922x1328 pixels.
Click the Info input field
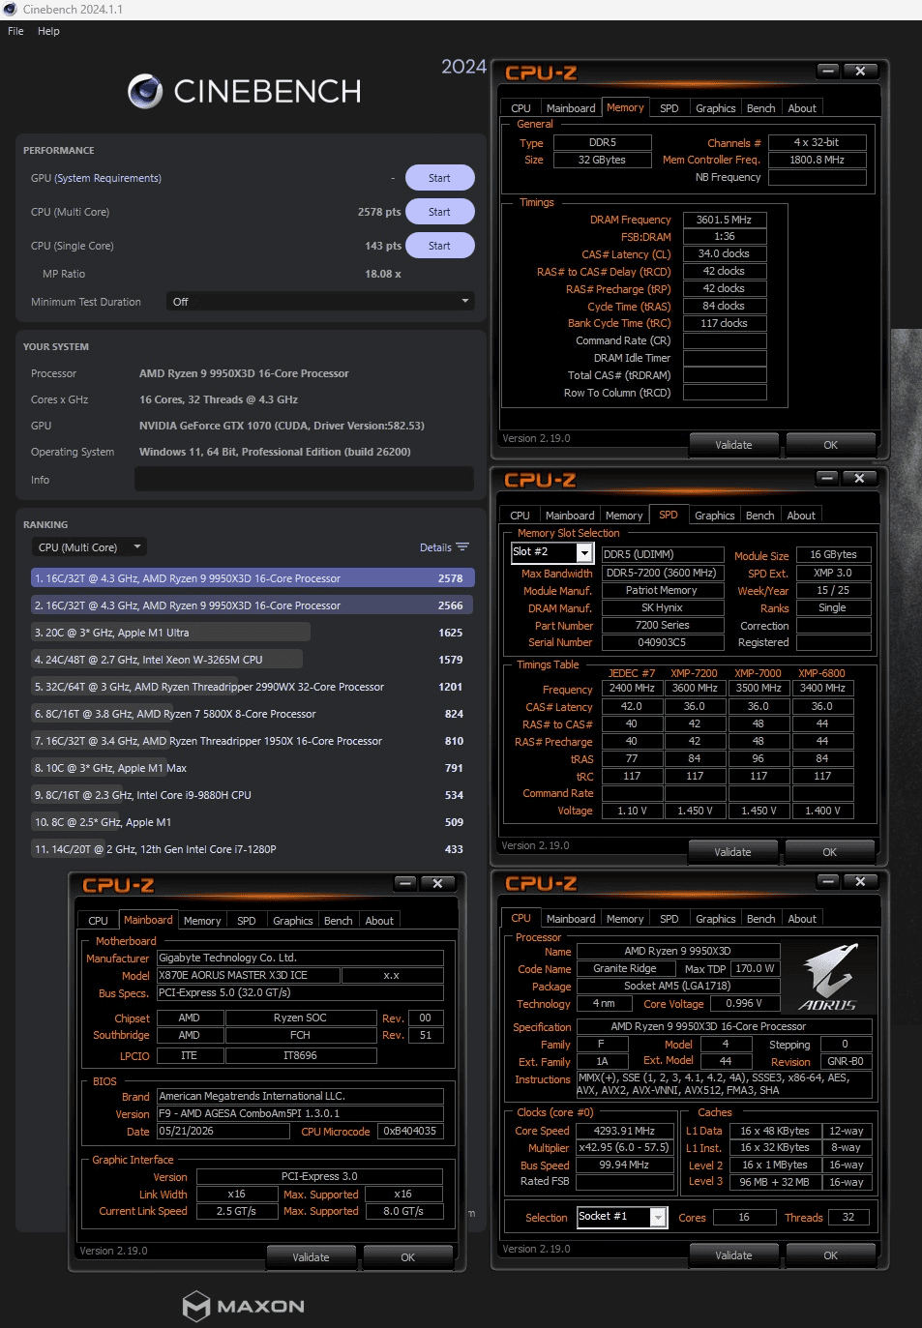[x=304, y=479]
